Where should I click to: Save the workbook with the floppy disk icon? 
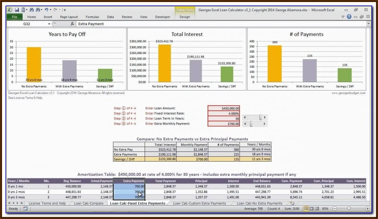(x=17, y=10)
